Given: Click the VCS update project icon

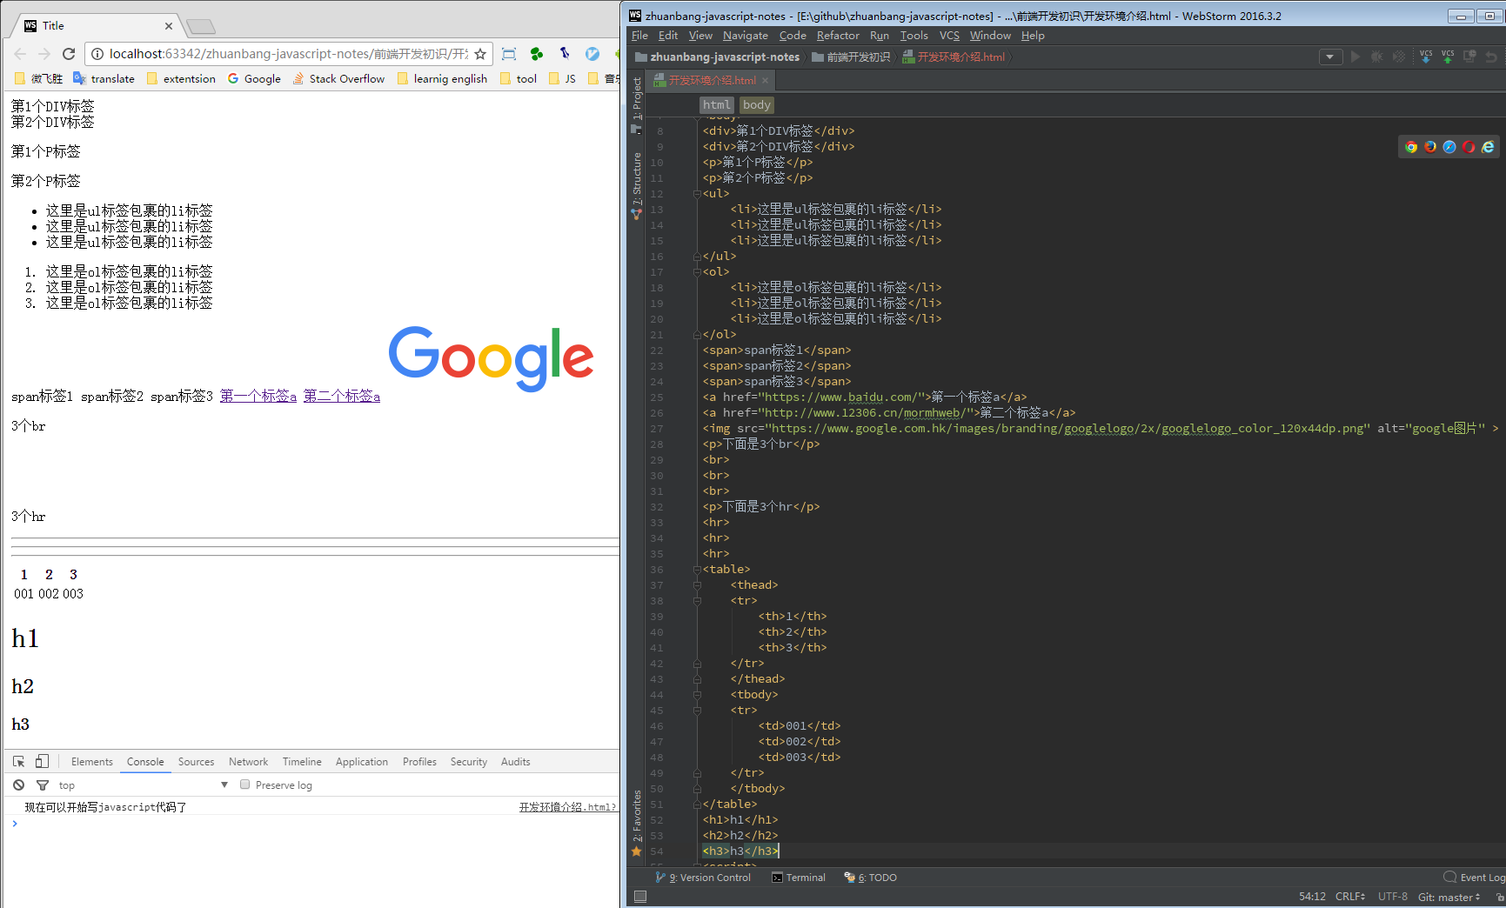Looking at the screenshot, I should click(1426, 57).
